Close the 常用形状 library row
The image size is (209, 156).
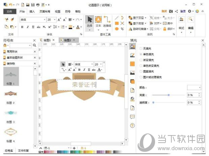(35, 51)
